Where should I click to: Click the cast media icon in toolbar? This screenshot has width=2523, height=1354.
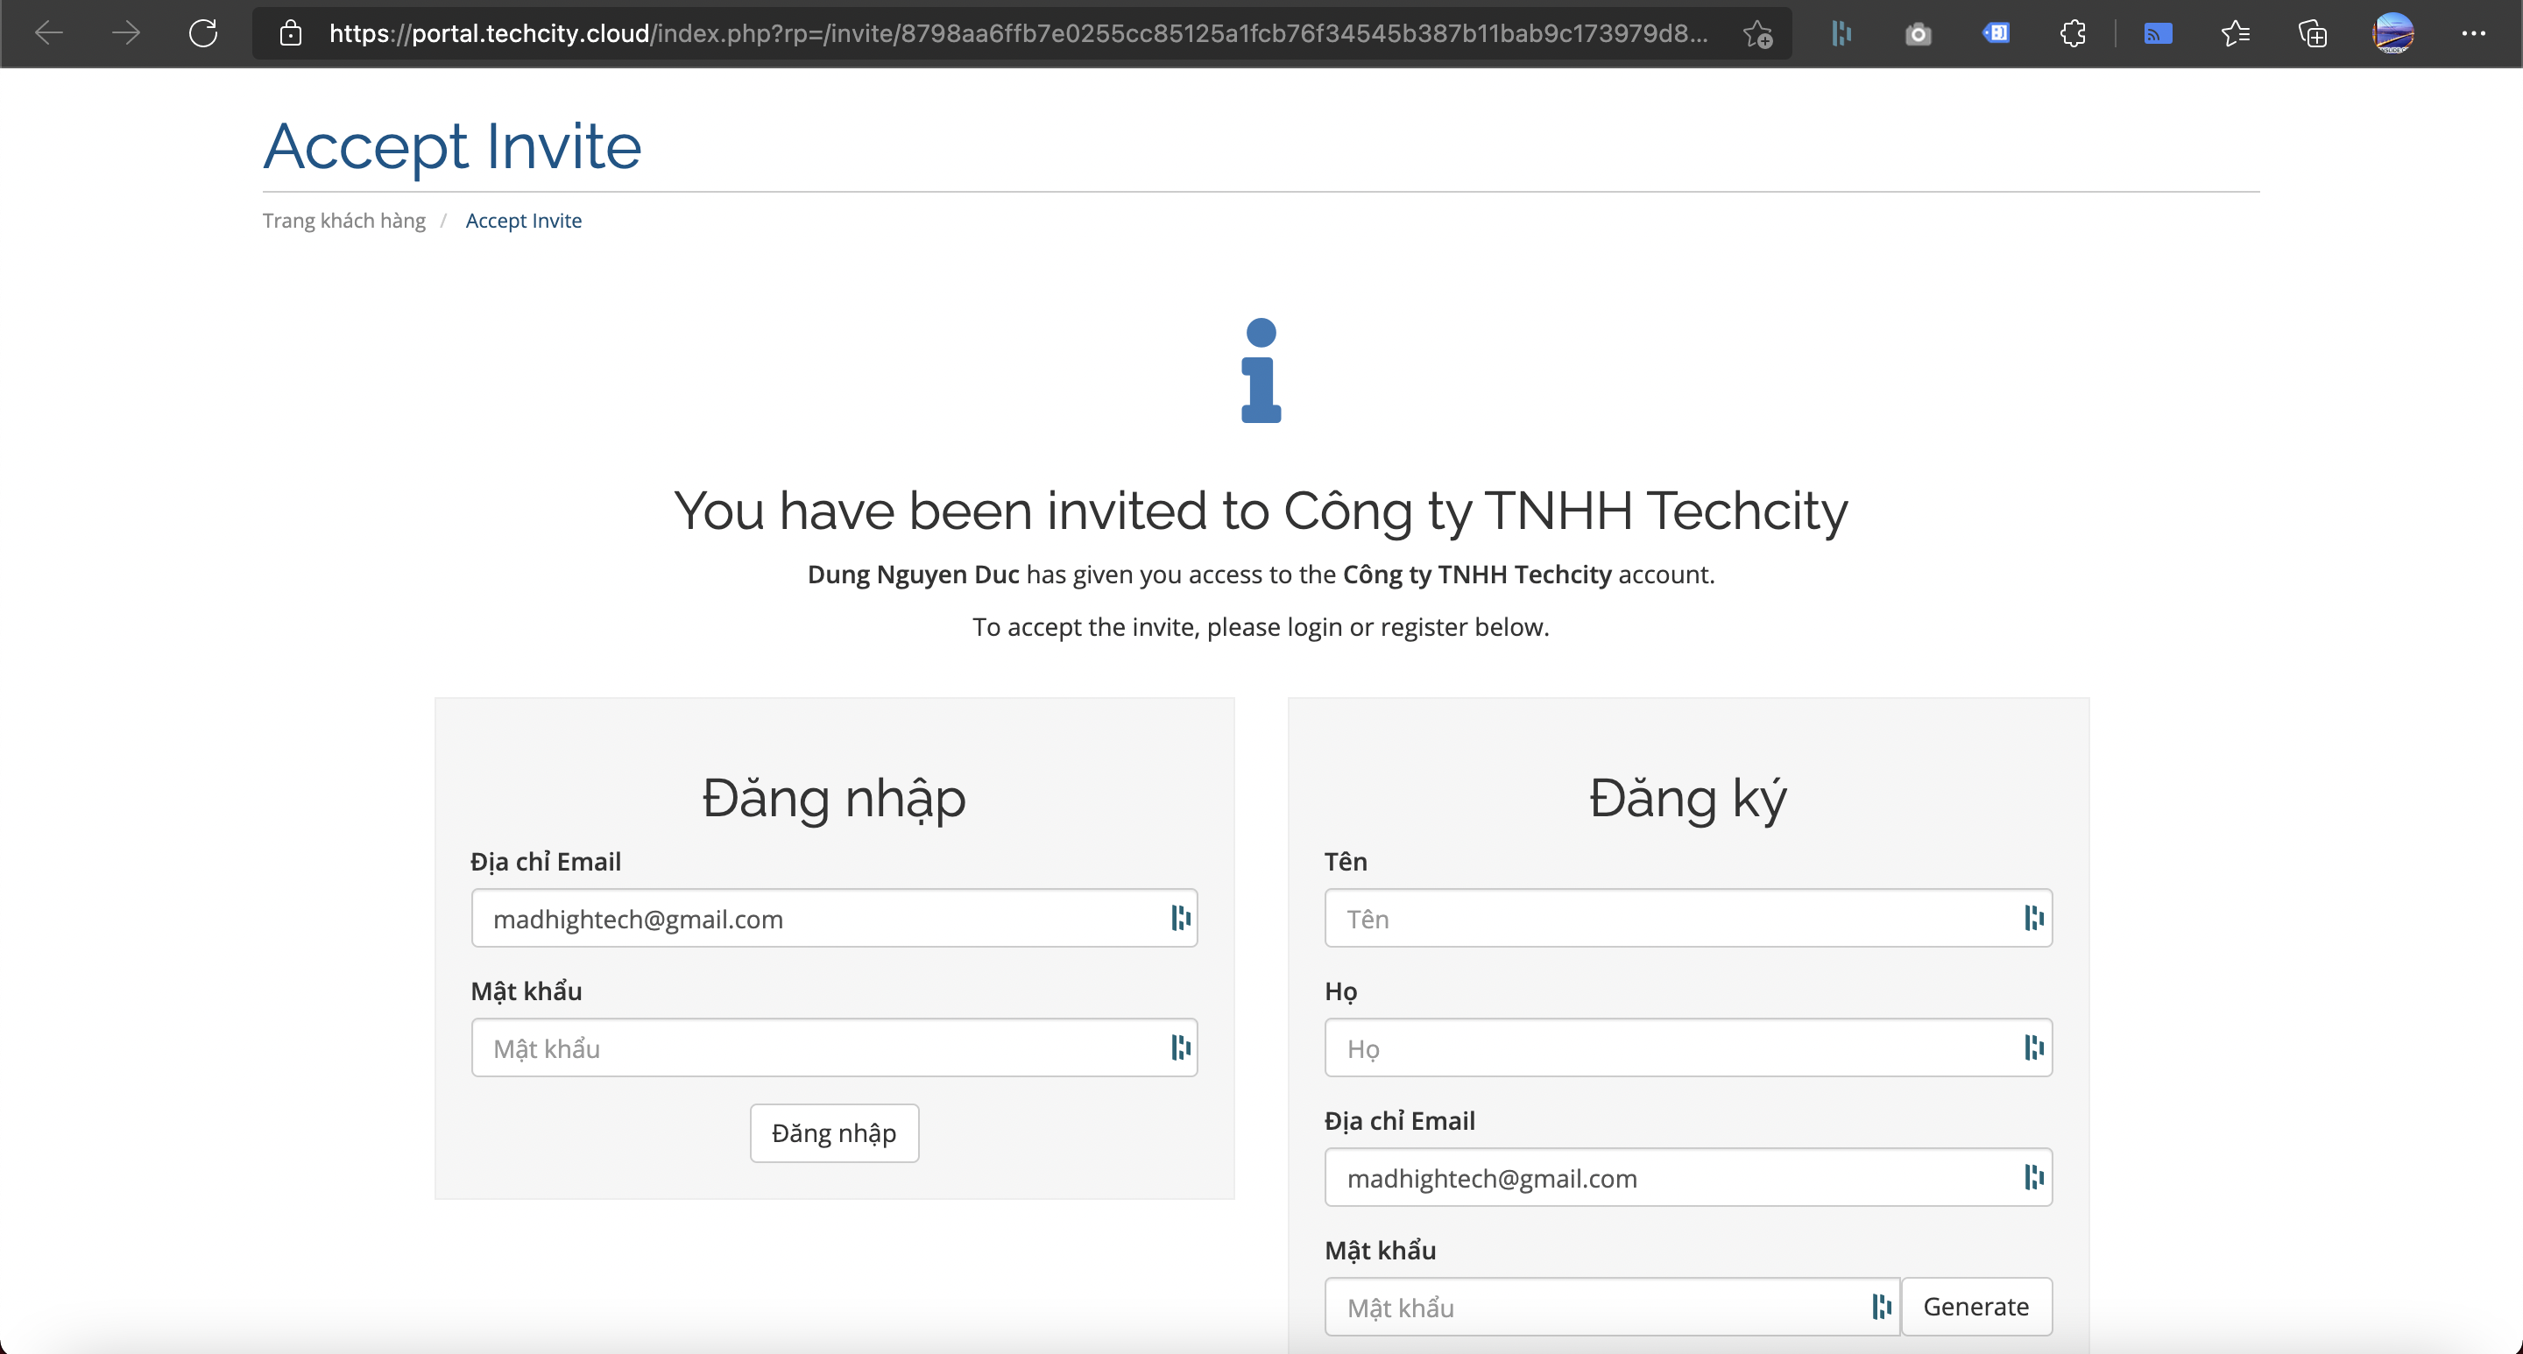[x=2158, y=34]
